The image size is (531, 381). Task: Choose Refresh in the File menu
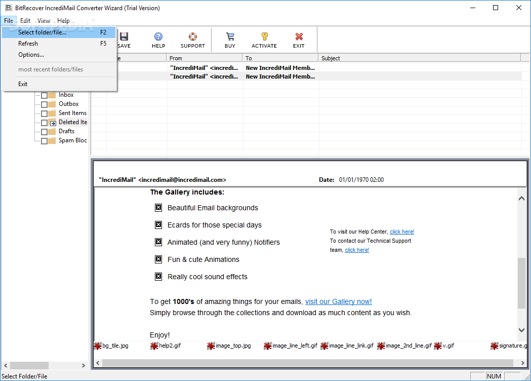pyautogui.click(x=59, y=44)
